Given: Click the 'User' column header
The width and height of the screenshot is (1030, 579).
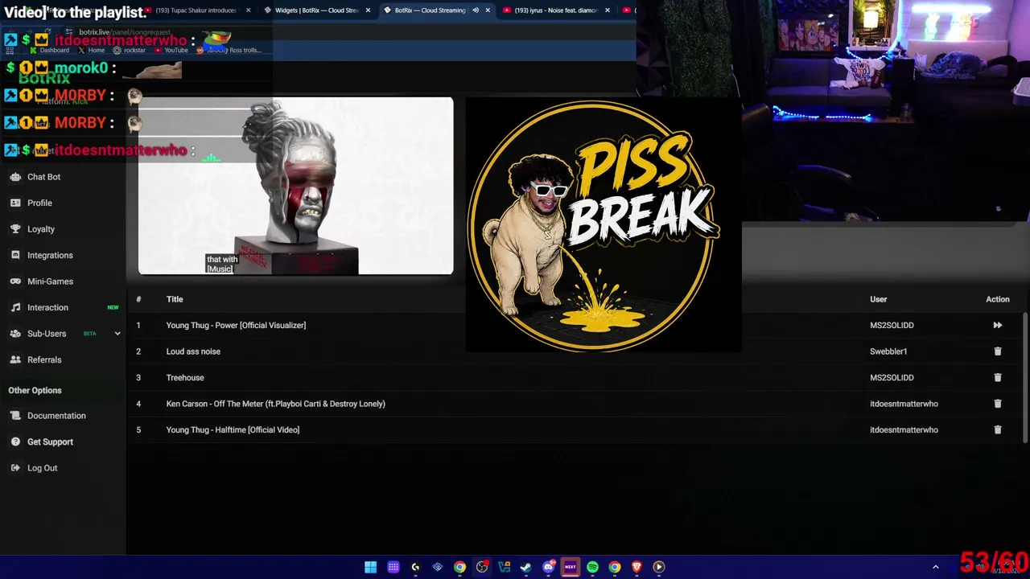Looking at the screenshot, I should point(878,299).
